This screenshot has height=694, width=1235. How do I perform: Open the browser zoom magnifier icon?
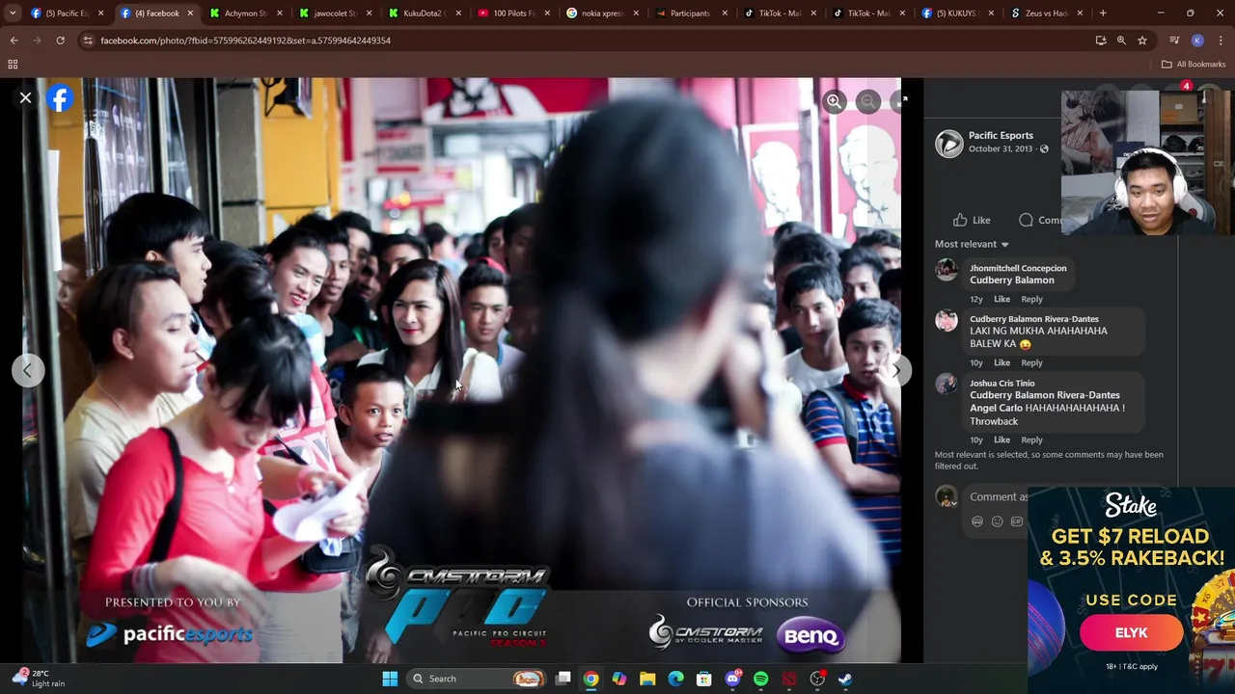pyautogui.click(x=1121, y=40)
